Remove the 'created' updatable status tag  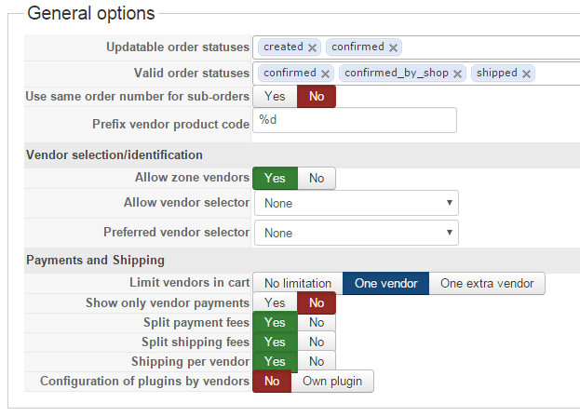(312, 47)
